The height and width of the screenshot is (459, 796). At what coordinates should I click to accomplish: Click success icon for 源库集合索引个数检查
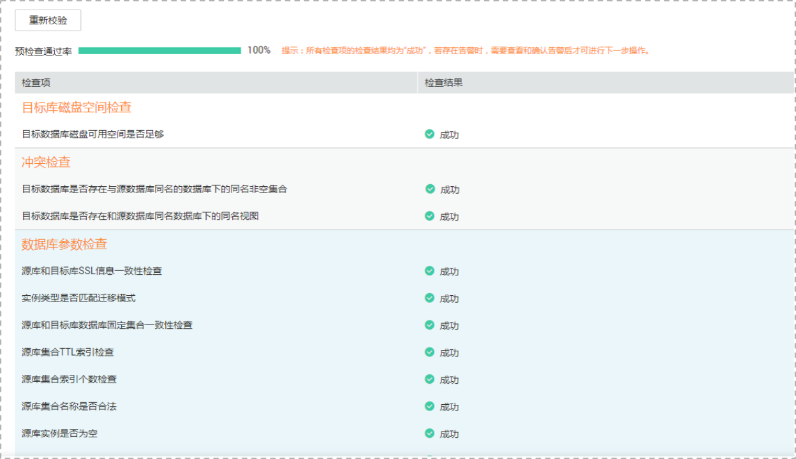[x=429, y=379]
